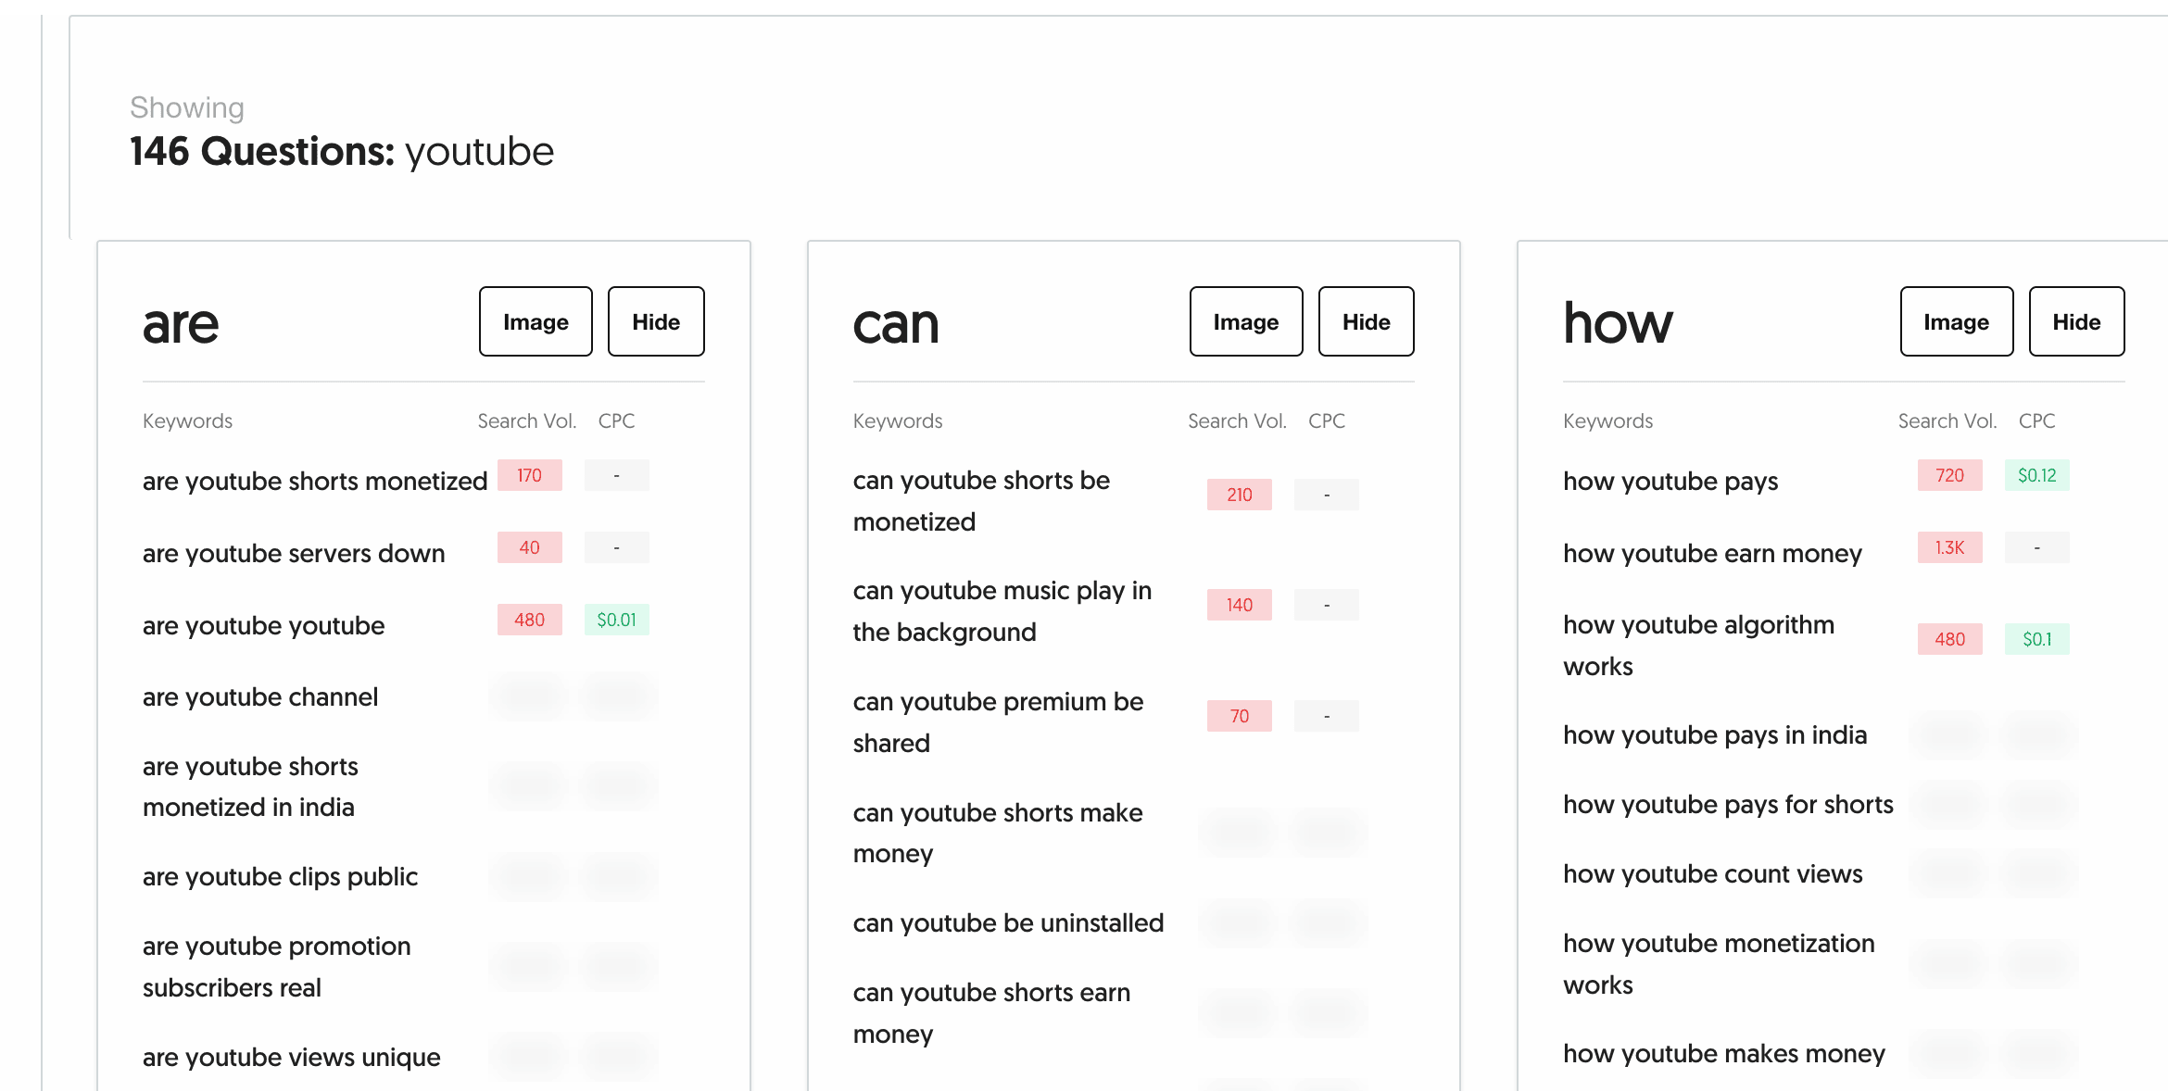The image size is (2168, 1091).
Task: Hide the 'how' questions card
Action: tap(2077, 321)
